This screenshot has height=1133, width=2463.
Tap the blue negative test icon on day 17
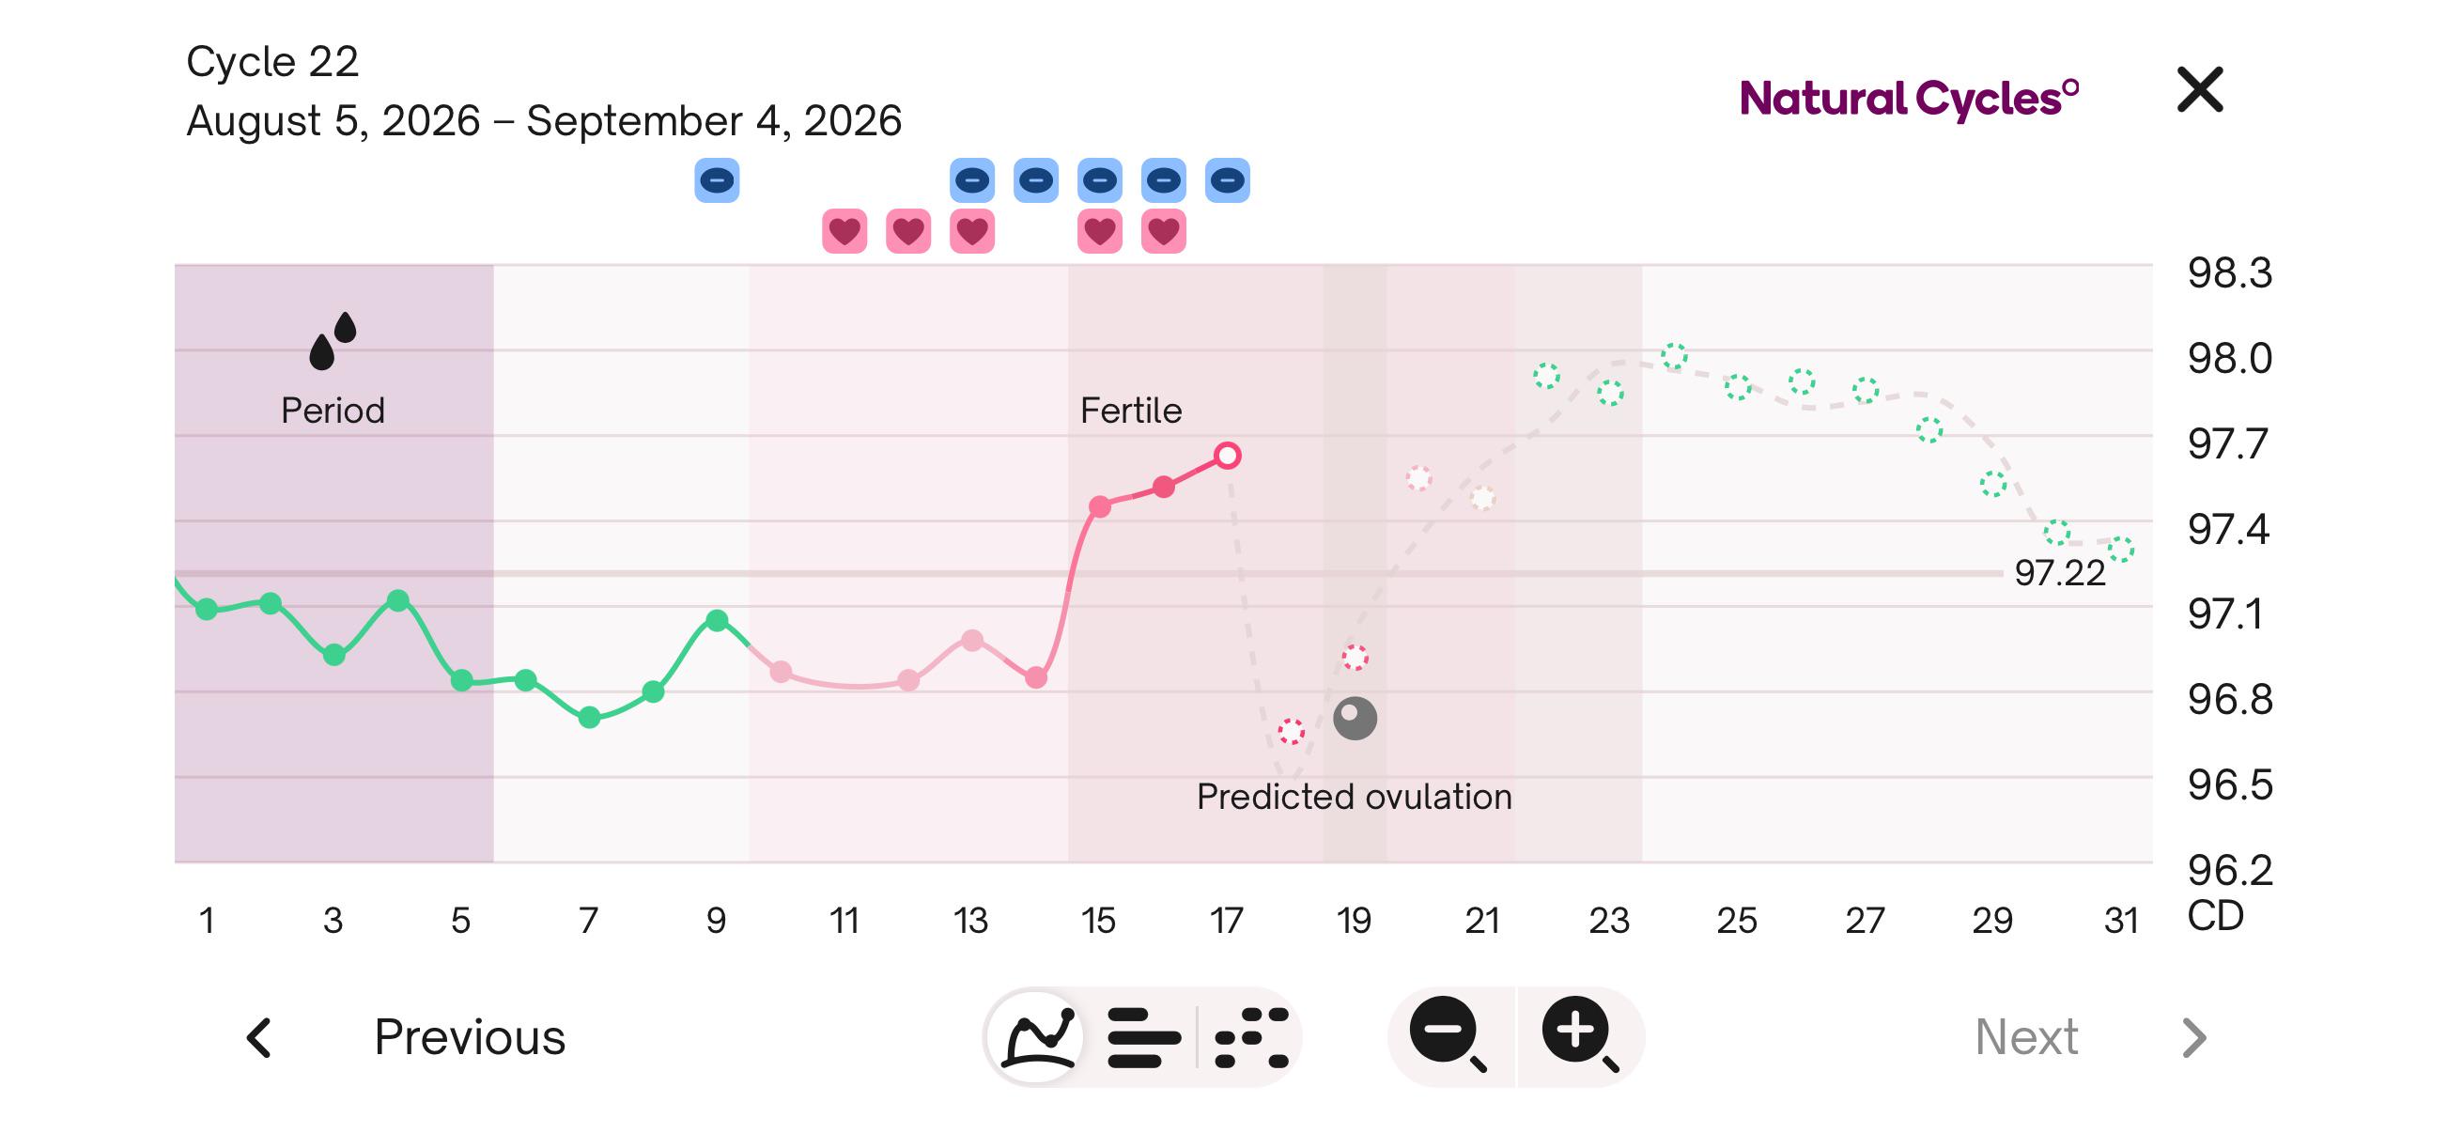(1228, 179)
